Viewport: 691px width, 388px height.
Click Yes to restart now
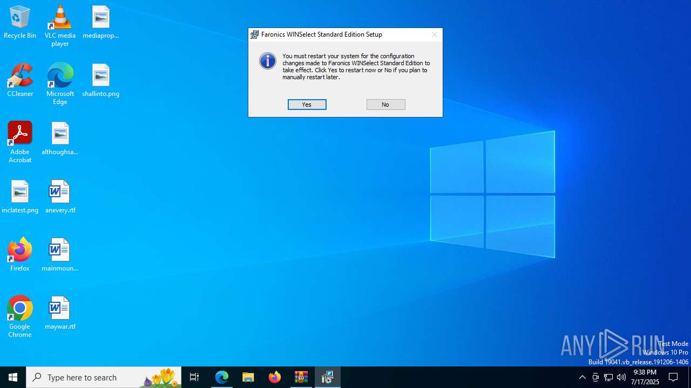point(307,105)
